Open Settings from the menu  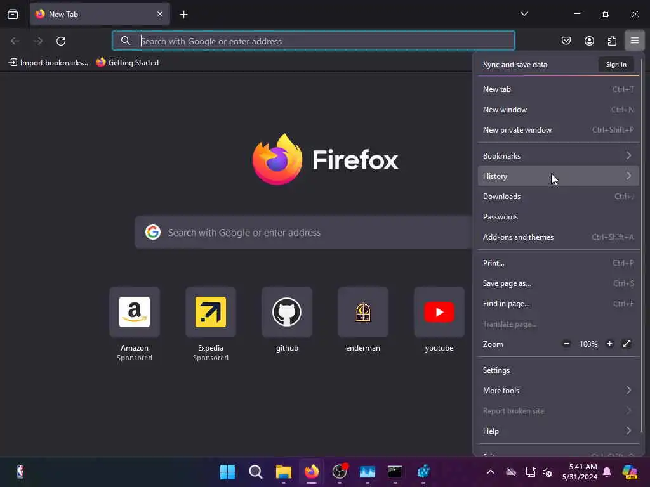point(558,370)
